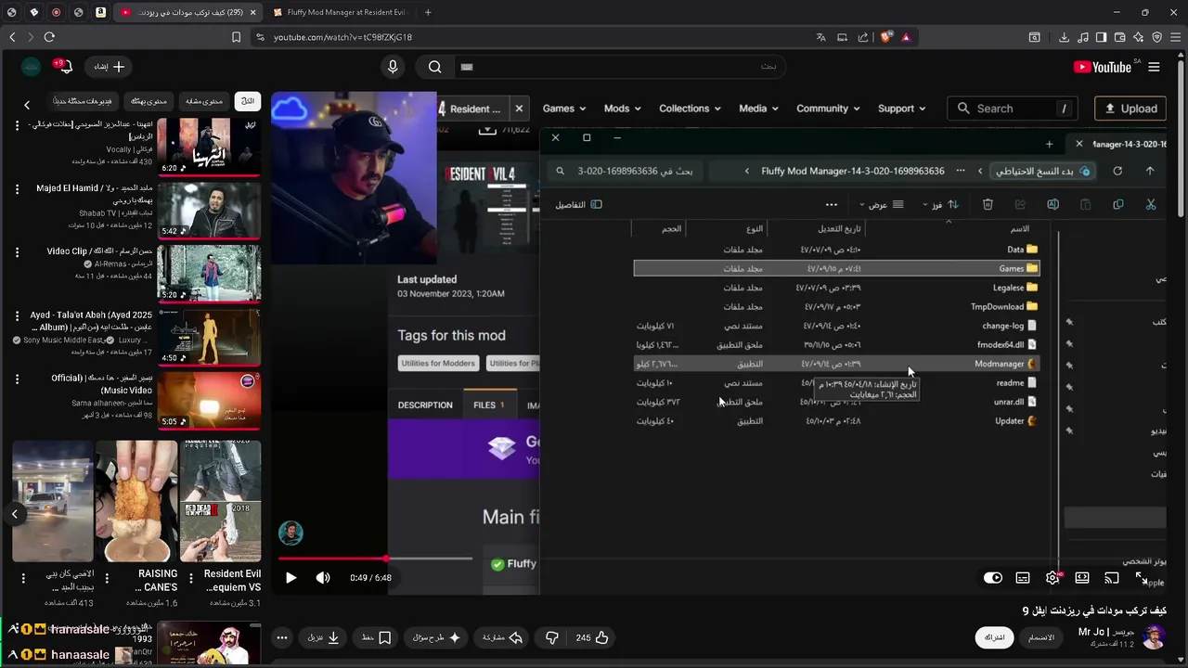This screenshot has height=668, width=1188.
Task: Go to the YouTube home logo
Action: click(1102, 67)
